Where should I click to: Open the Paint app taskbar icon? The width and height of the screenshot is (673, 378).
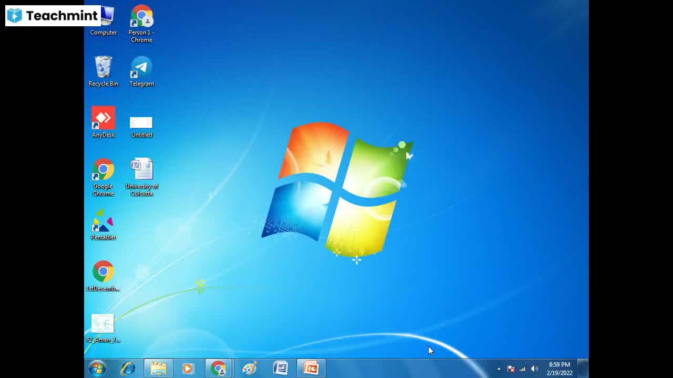249,369
